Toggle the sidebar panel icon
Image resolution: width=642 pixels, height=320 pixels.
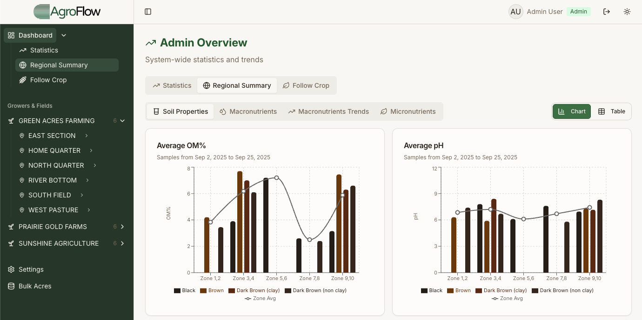pyautogui.click(x=148, y=12)
